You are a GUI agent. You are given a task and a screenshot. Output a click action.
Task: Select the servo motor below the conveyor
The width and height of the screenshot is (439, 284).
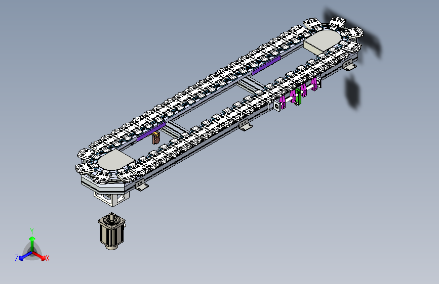[x=112, y=231]
